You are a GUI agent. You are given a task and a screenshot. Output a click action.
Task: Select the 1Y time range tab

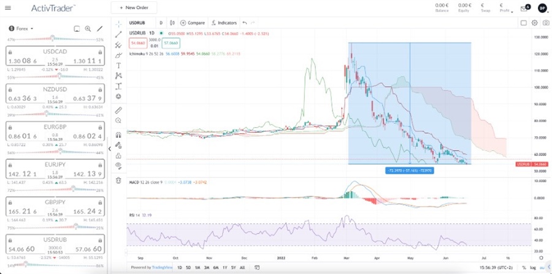[x=225, y=268]
